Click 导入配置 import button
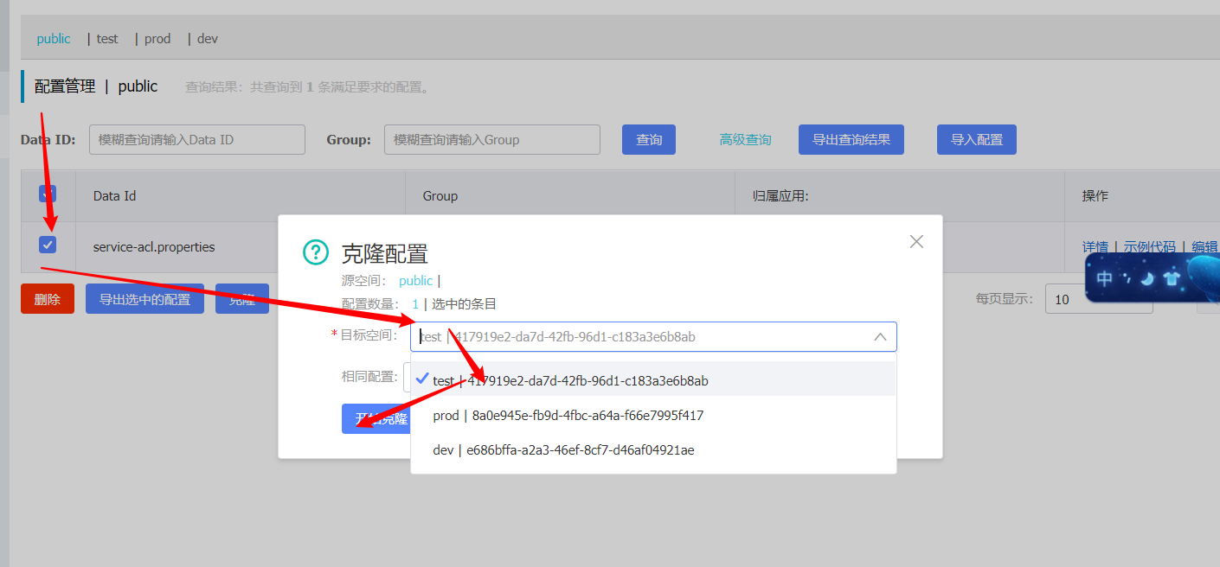This screenshot has height=567, width=1220. [x=977, y=139]
